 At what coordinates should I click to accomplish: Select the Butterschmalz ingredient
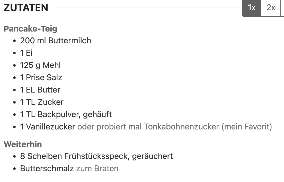click(x=47, y=168)
